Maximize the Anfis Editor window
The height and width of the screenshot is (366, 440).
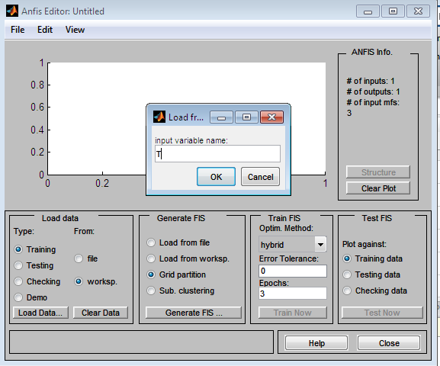[393, 11]
